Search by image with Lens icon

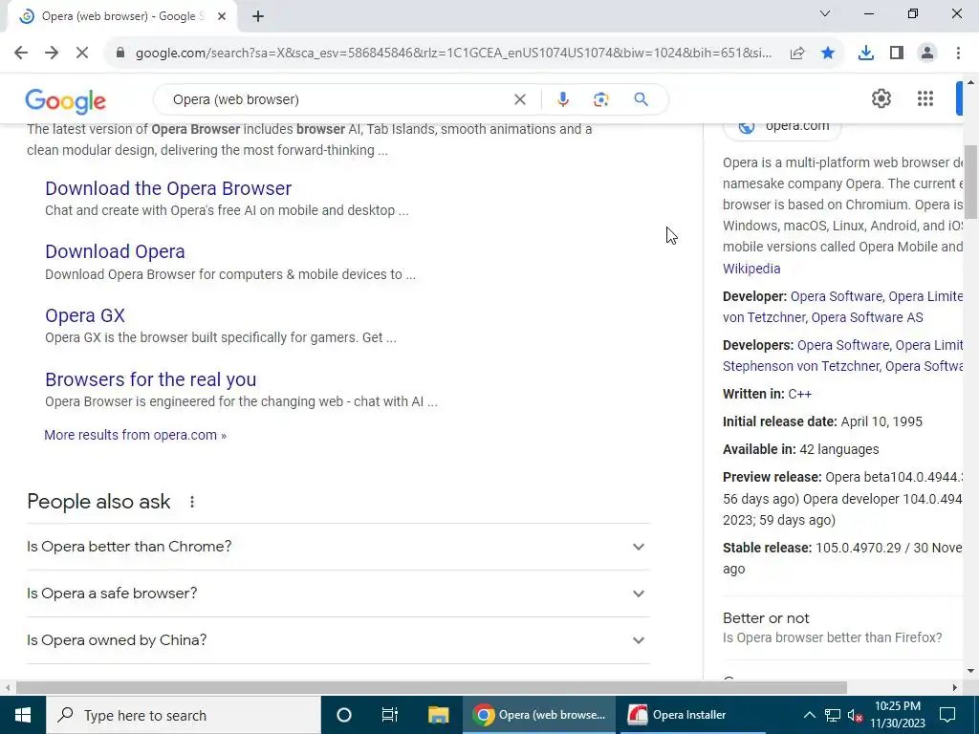click(601, 99)
